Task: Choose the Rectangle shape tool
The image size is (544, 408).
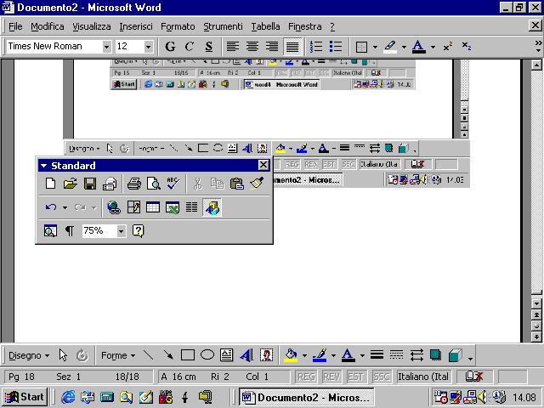Action: tap(188, 355)
